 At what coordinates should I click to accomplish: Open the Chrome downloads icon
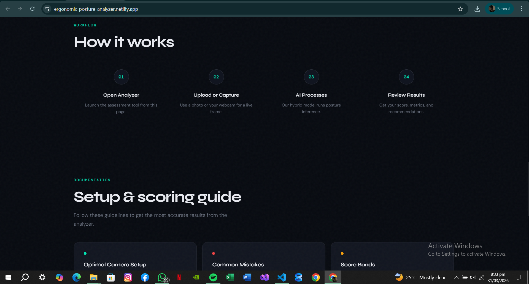coord(477,9)
